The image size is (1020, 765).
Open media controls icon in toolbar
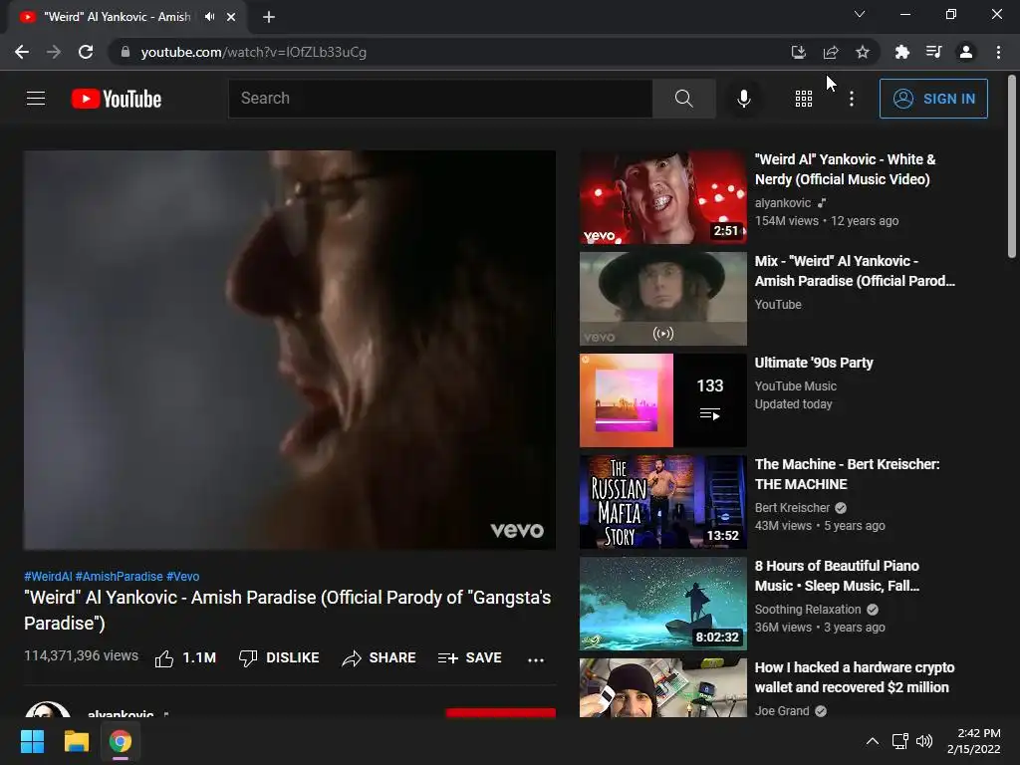pos(933,52)
